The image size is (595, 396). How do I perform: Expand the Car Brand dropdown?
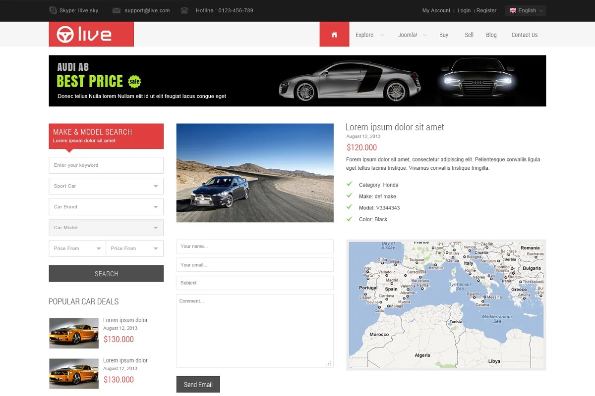pyautogui.click(x=106, y=207)
